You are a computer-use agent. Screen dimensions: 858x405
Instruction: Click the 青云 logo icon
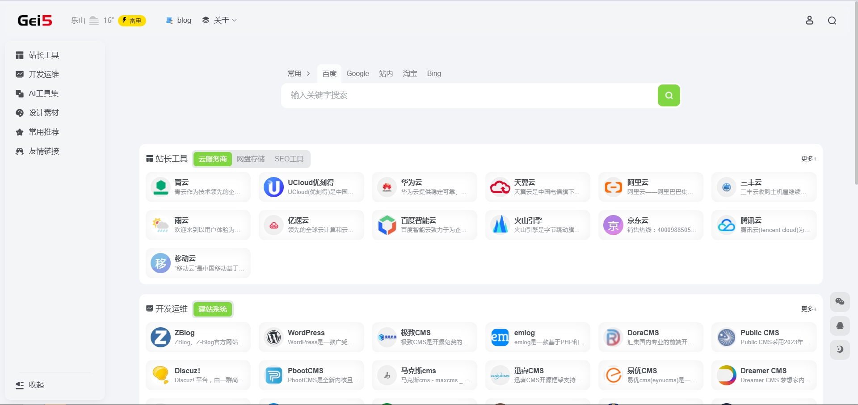(160, 187)
